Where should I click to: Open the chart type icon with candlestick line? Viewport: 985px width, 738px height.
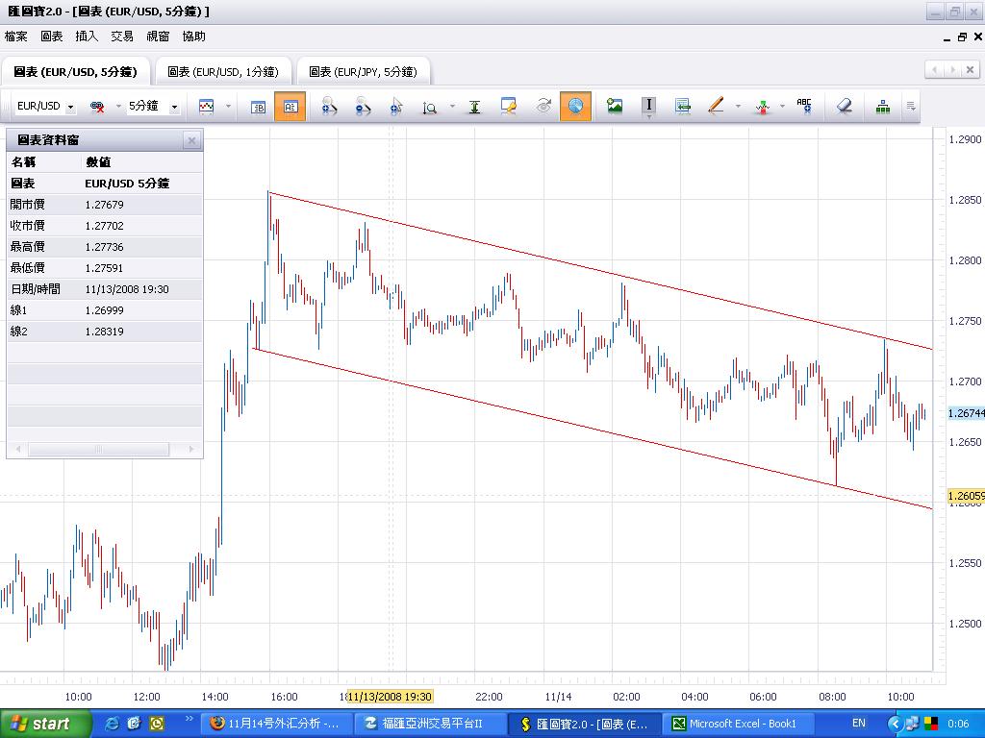click(207, 107)
